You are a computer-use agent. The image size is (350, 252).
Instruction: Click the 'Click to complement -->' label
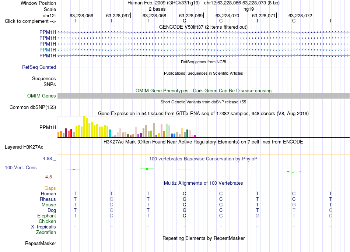[x=30, y=21]
